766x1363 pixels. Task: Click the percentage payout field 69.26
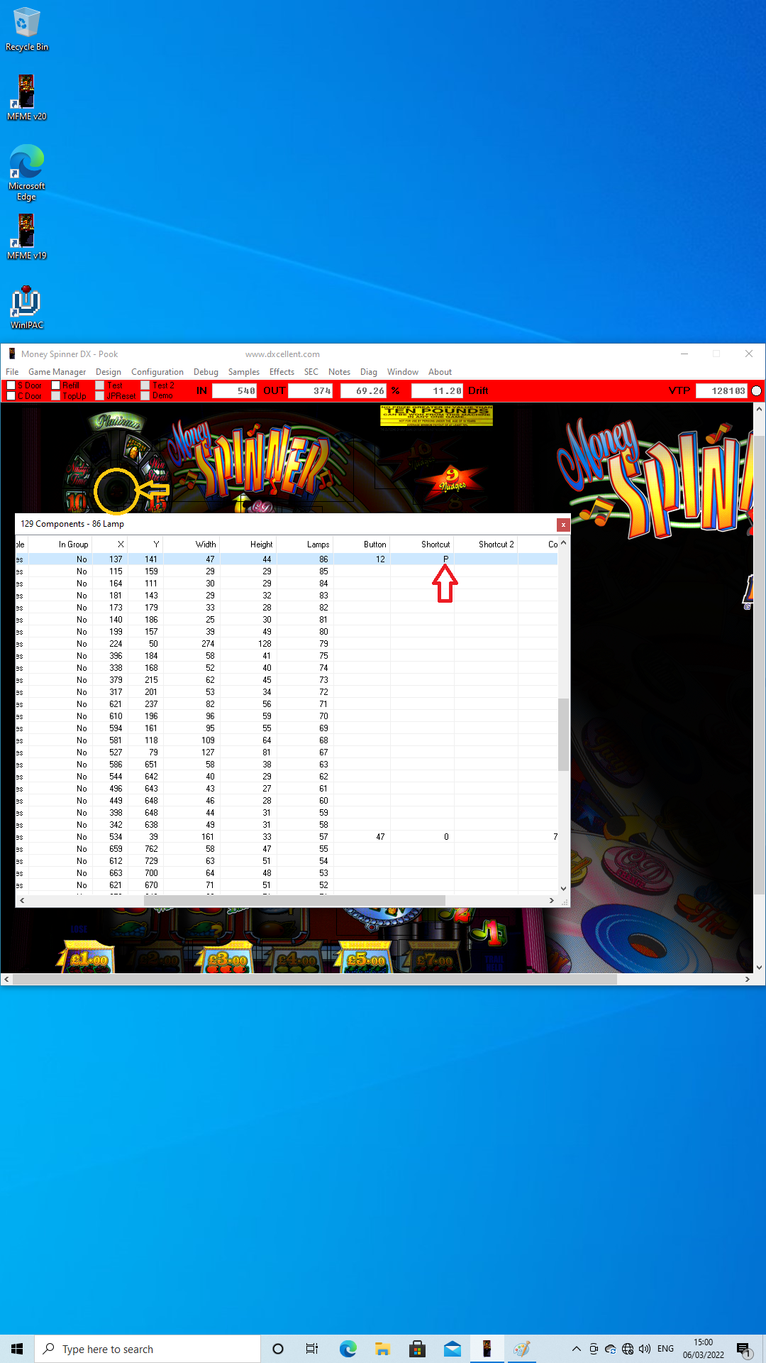364,391
